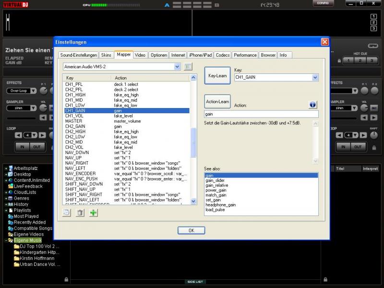Open the Key dropdown showing CH1_GAIN

(315, 77)
